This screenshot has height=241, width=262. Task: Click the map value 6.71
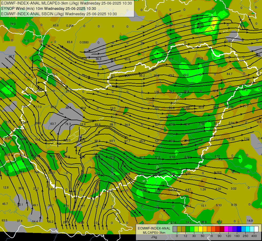(x=66, y=206)
